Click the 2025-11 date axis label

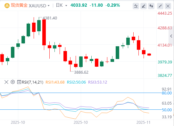(143, 122)
